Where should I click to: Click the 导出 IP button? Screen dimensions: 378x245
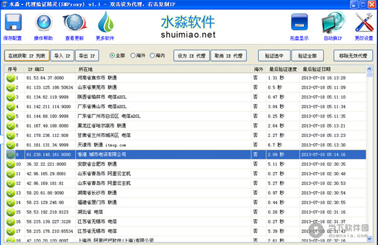(87, 56)
